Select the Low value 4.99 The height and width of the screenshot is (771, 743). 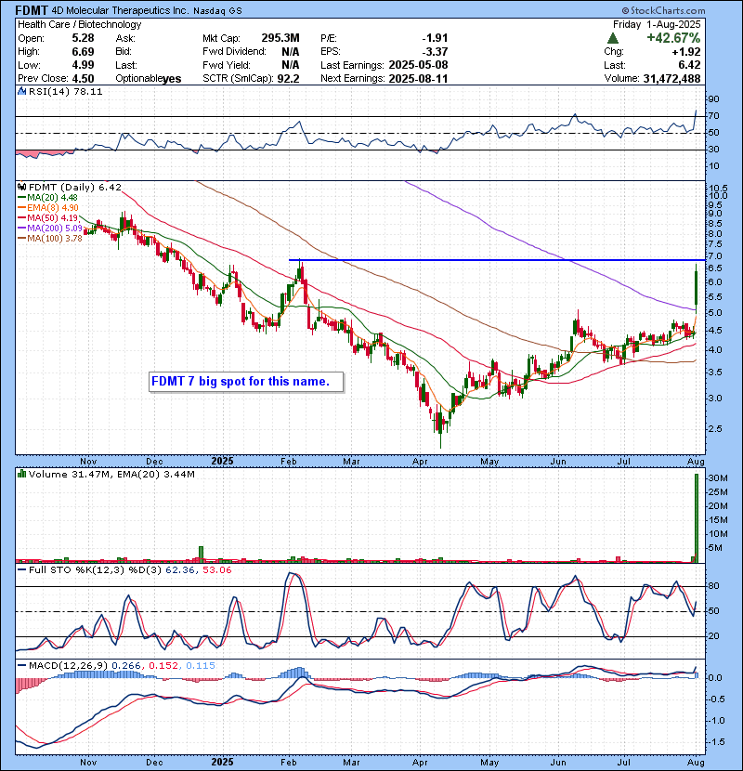click(83, 65)
